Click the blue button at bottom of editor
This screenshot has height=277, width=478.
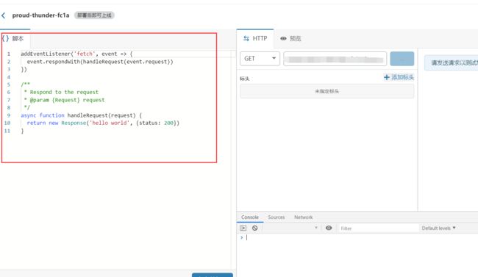213,275
